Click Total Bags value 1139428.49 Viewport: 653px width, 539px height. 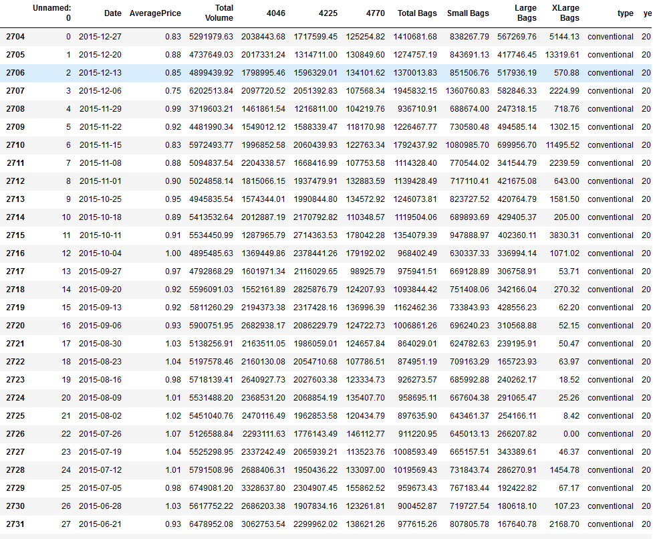click(x=415, y=181)
